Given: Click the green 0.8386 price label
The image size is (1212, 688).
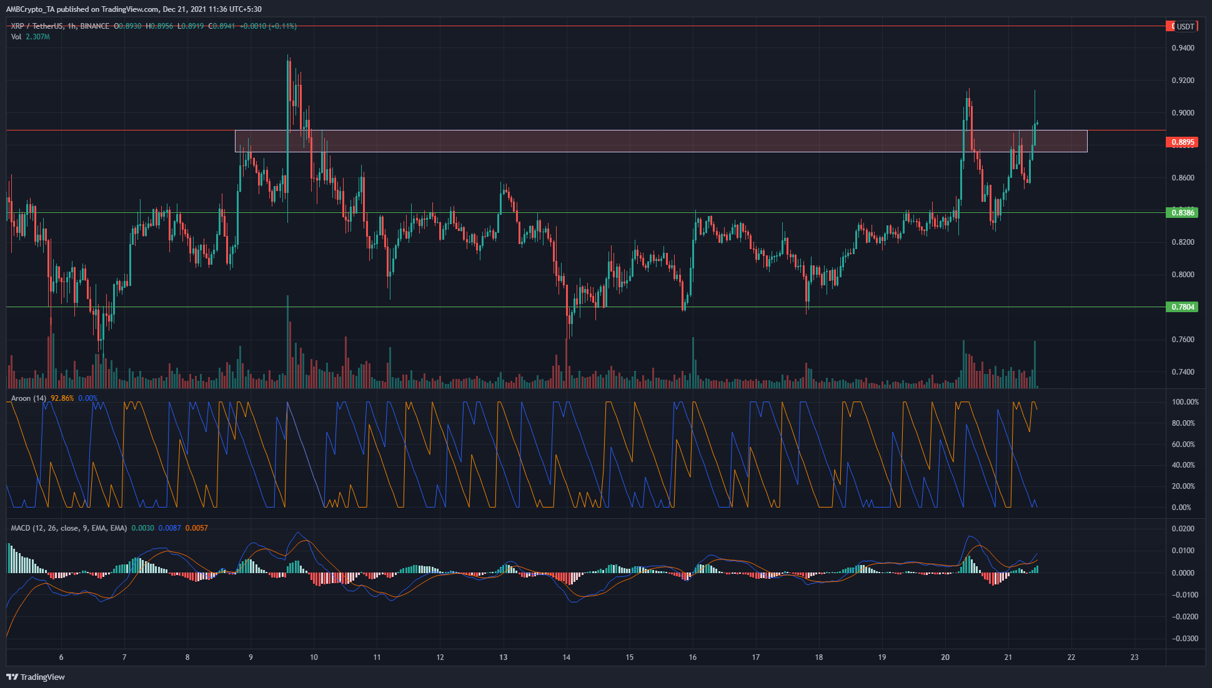Looking at the screenshot, I should coord(1183,213).
